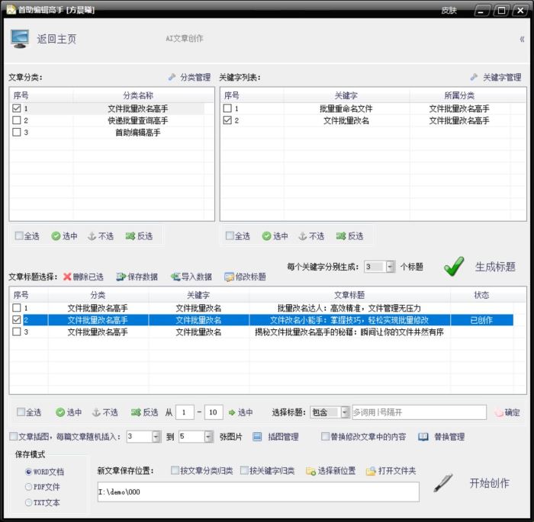Open 插图管理 illustration management

click(x=257, y=437)
